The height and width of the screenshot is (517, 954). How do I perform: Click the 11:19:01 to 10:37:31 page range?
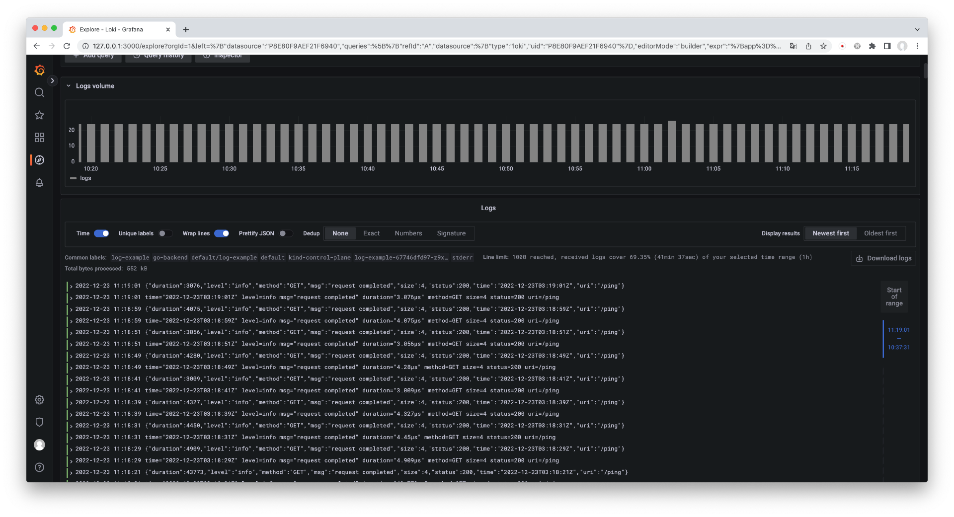click(x=898, y=339)
